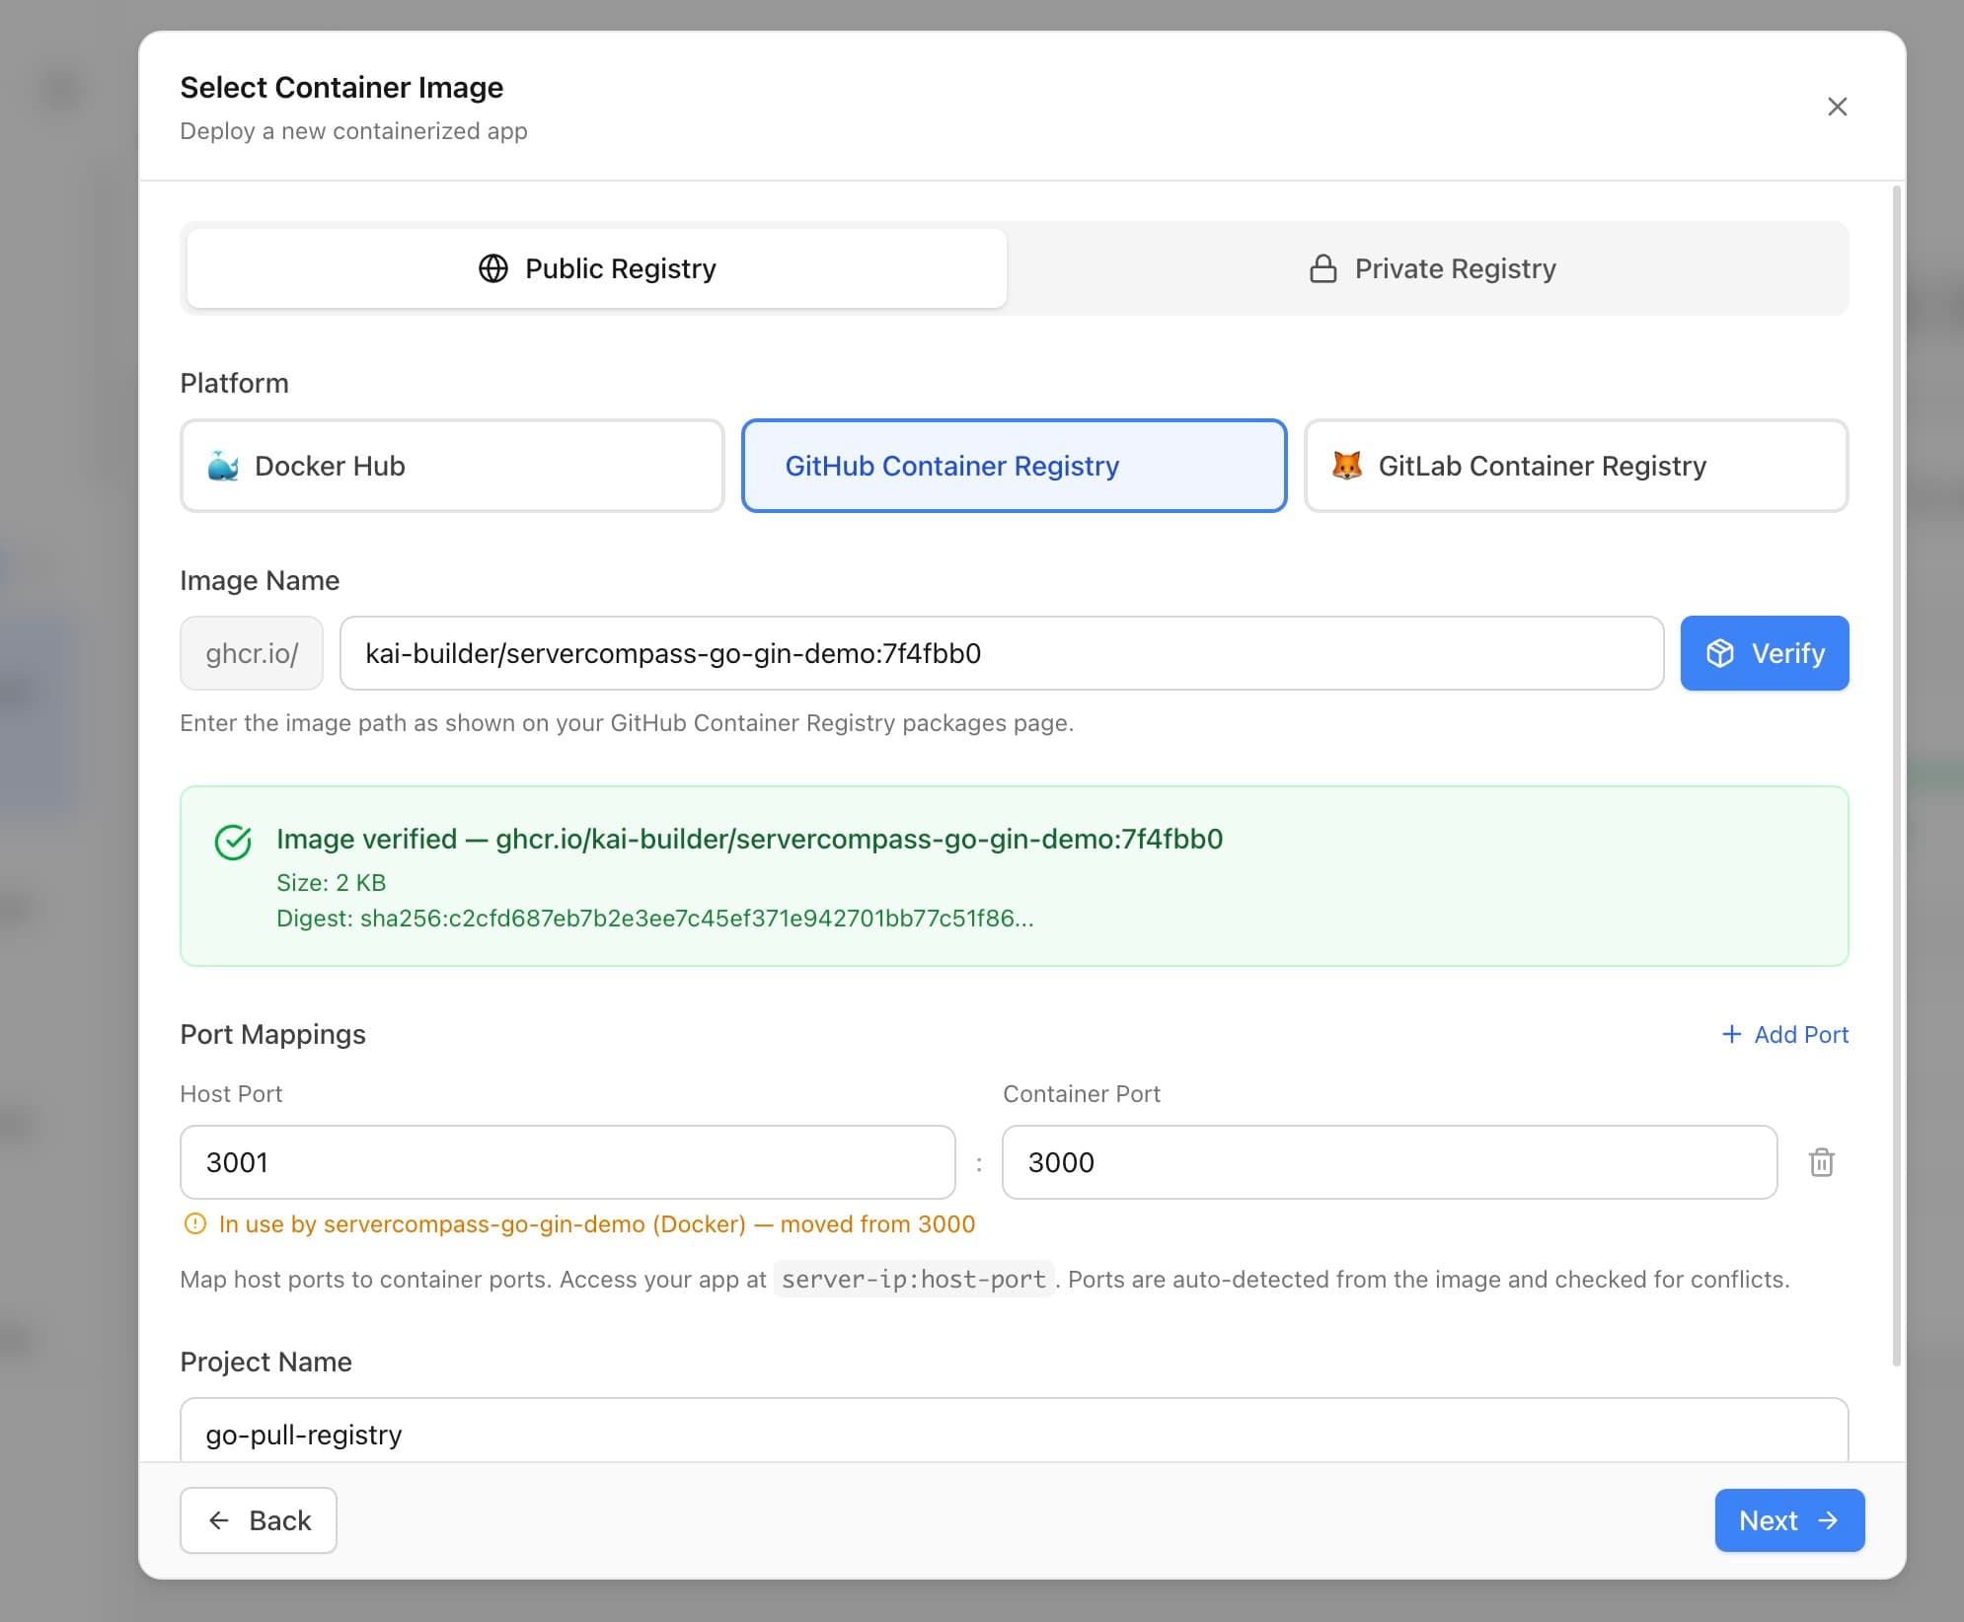This screenshot has height=1622, width=1964.
Task: Click the lock icon on Private Registry
Action: [1322, 267]
